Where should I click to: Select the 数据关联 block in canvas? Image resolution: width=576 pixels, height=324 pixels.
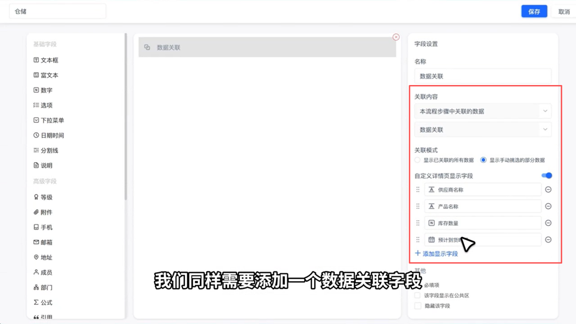(267, 47)
